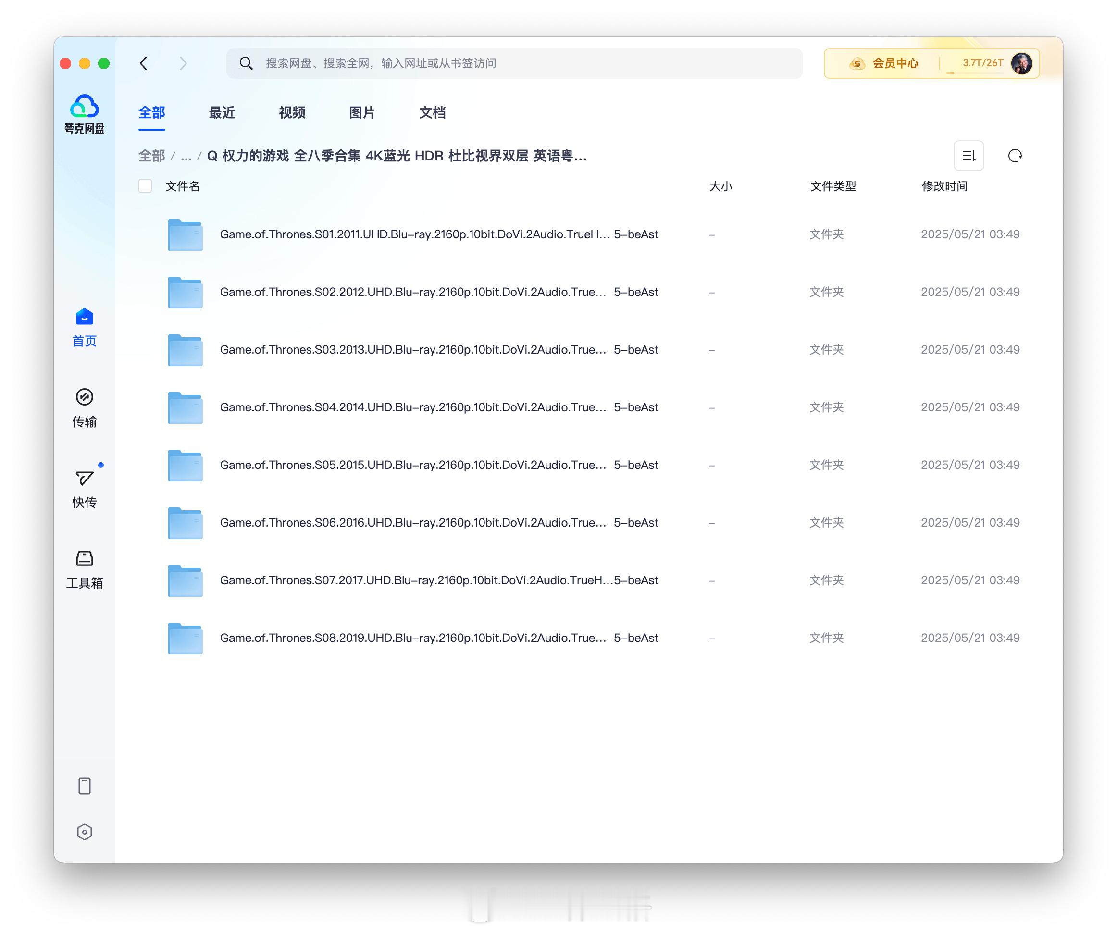Open folder Game.of.Thrones.S04.2014 by name

tap(439, 408)
